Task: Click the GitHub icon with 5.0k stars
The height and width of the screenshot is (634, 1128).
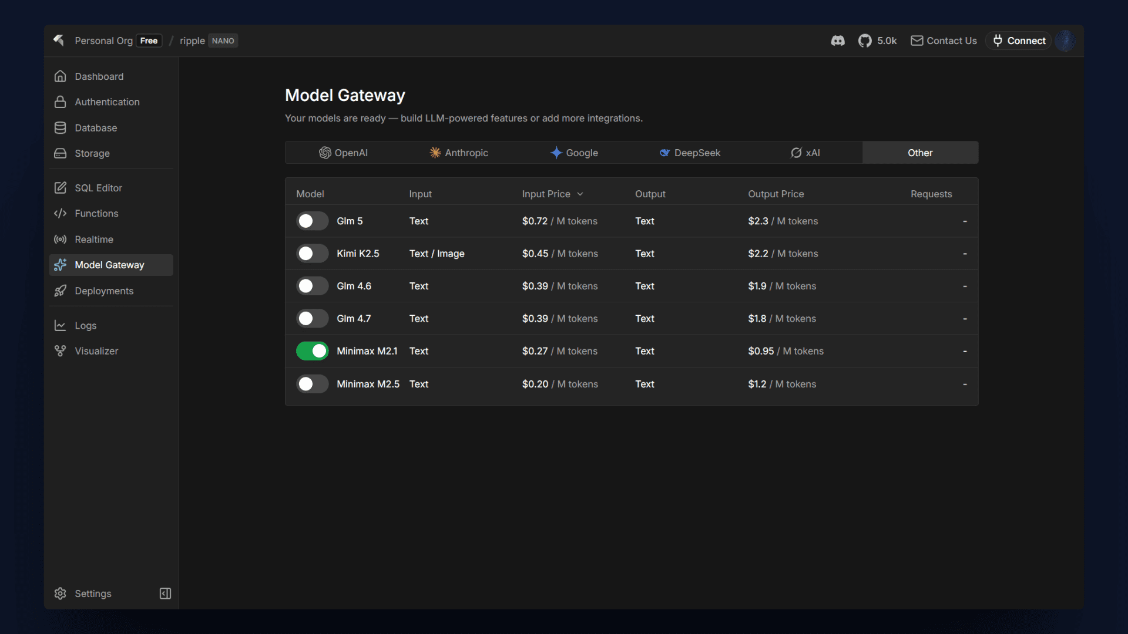Action: (x=865, y=41)
